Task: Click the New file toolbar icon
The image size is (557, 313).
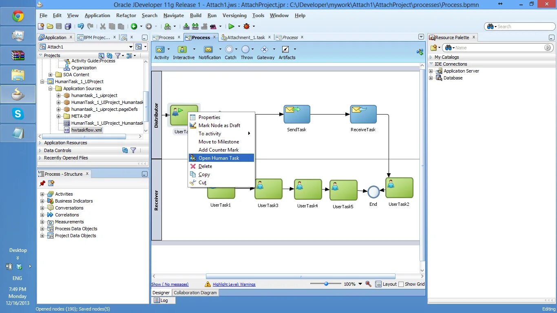Action: [41, 26]
